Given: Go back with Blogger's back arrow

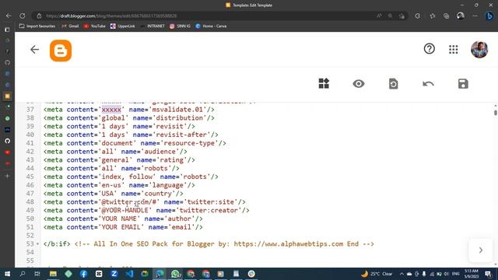Looking at the screenshot, I should point(34,50).
